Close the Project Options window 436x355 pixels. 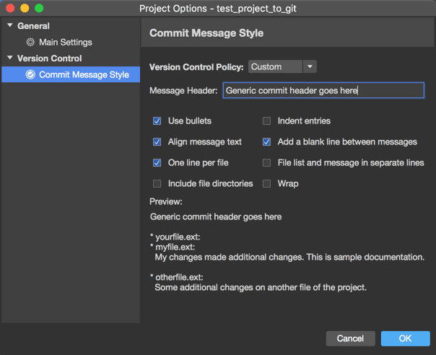coord(10,8)
